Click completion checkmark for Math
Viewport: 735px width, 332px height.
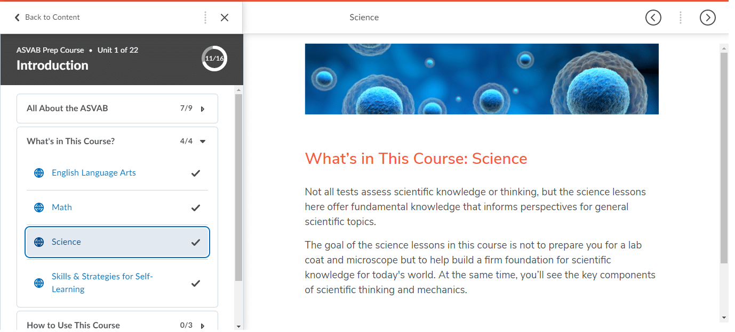196,207
